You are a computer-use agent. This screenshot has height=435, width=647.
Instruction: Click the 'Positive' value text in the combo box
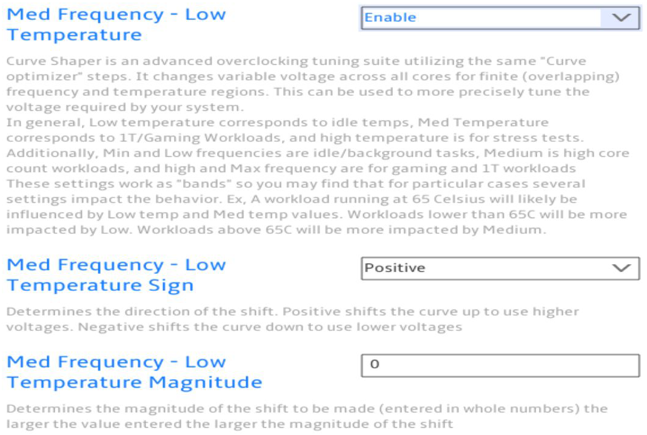pos(395,268)
